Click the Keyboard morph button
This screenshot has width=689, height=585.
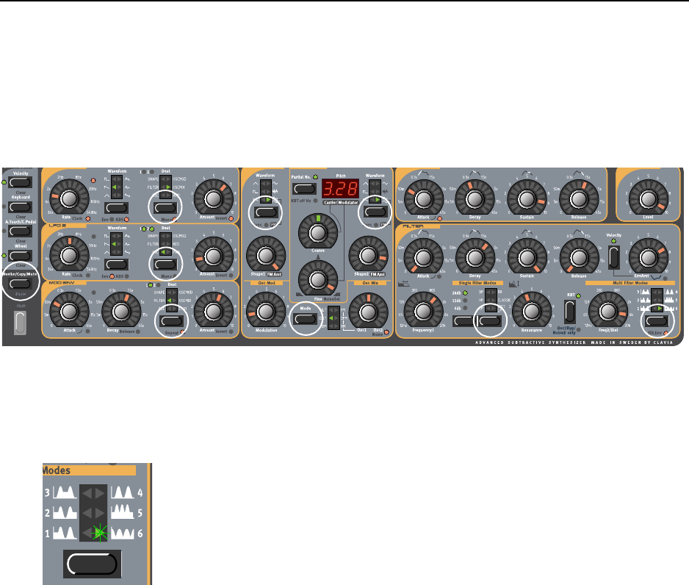point(21,207)
